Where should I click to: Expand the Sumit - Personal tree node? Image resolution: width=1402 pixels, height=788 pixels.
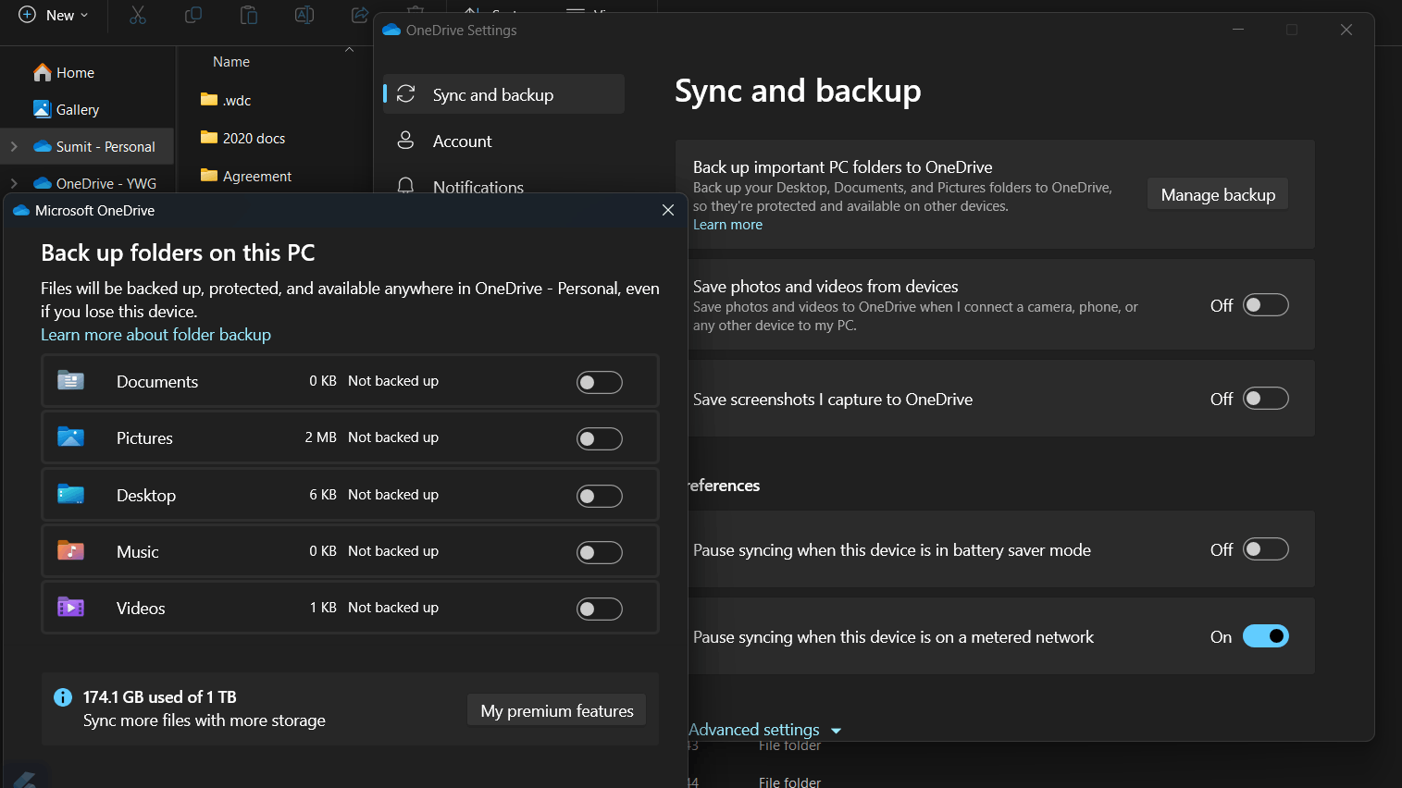coord(14,146)
